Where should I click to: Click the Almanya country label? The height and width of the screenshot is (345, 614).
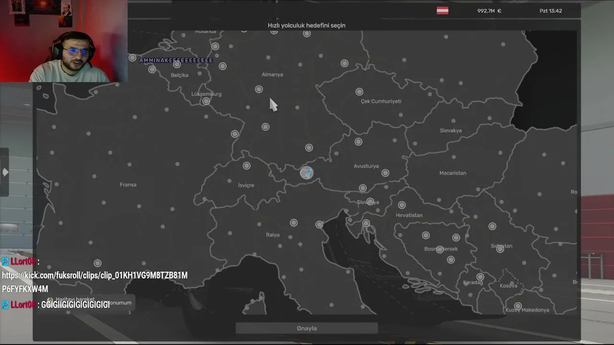pyautogui.click(x=272, y=74)
